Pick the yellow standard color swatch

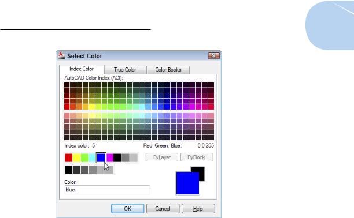[x=77, y=157]
